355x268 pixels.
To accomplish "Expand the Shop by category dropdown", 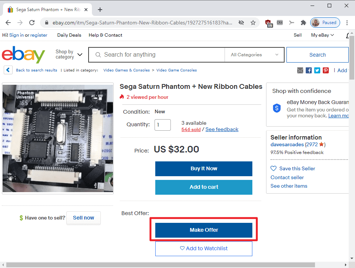I will click(69, 54).
